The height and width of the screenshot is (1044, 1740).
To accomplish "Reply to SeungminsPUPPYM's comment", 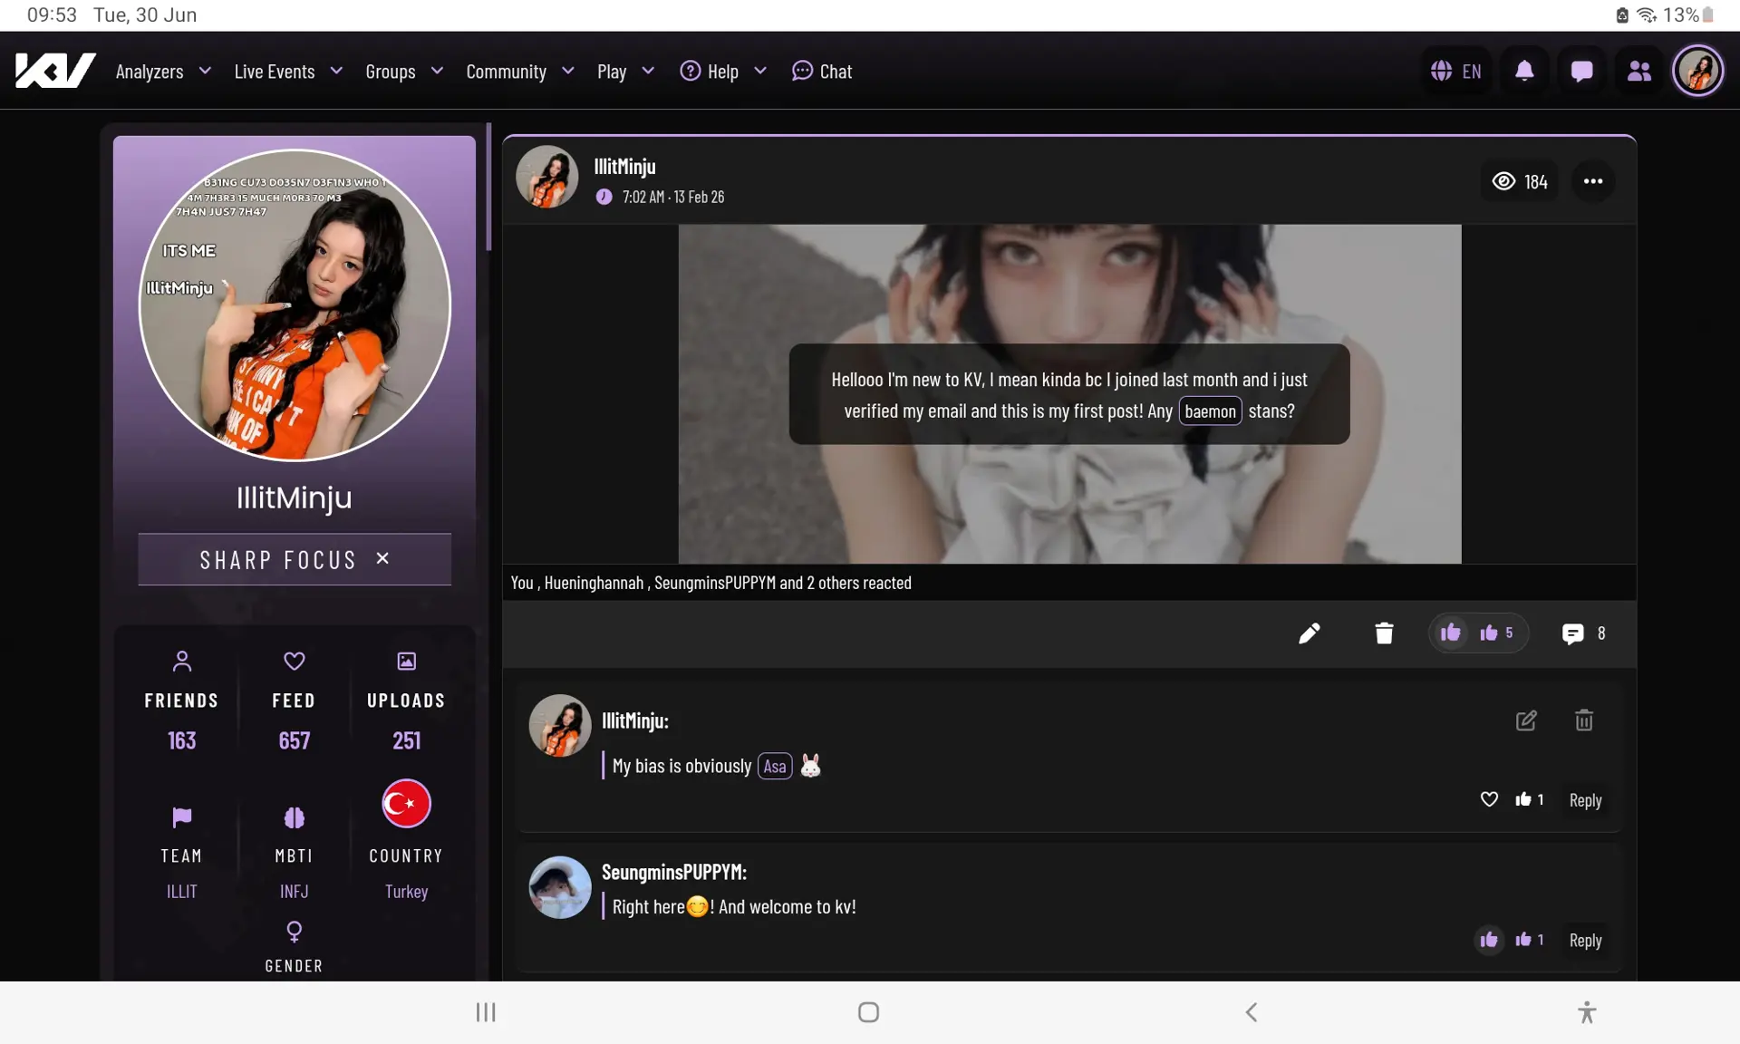I will (x=1585, y=941).
